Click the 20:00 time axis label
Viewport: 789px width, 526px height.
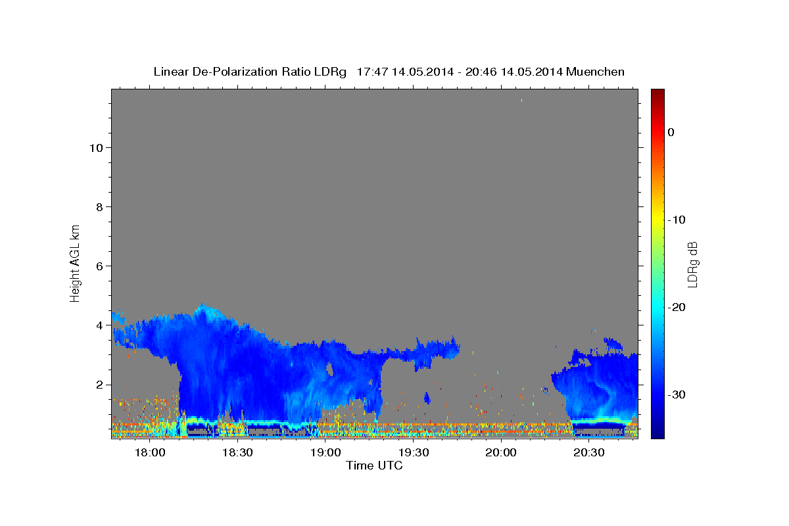[x=500, y=453]
